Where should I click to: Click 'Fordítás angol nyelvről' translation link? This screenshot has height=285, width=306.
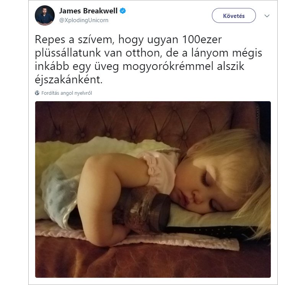pos(67,93)
